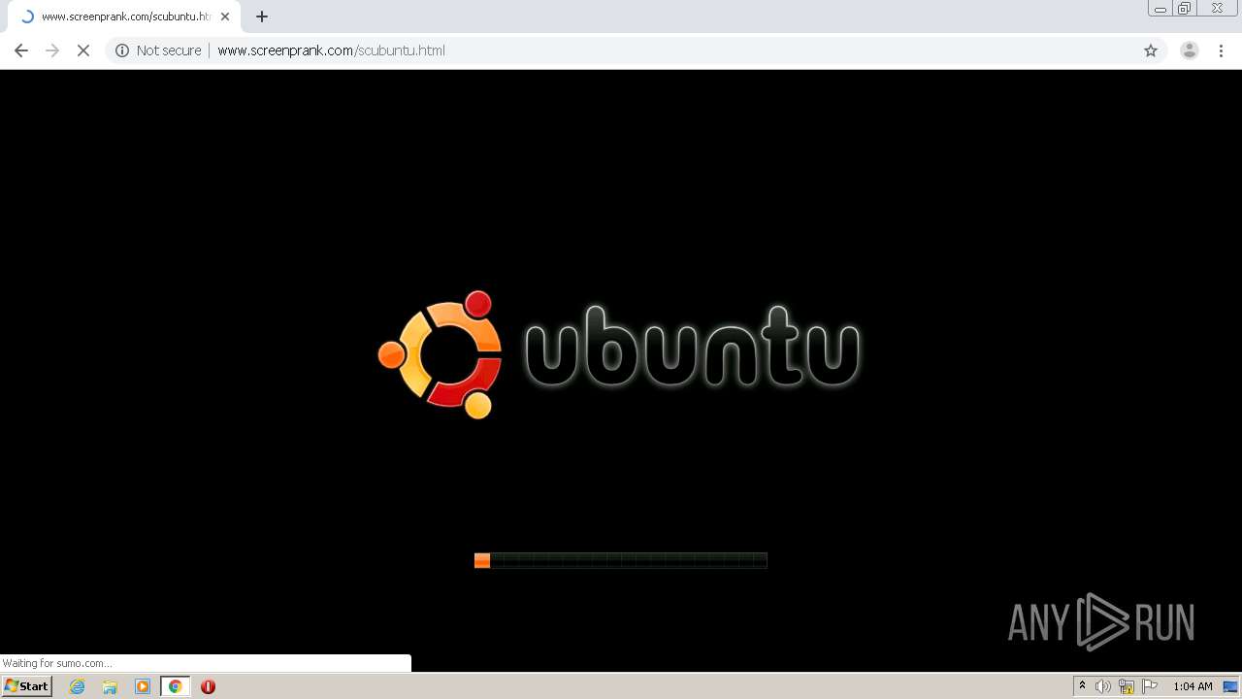Viewport: 1242px width, 699px height.
Task: Bookmark this page with the star
Action: 1151,50
